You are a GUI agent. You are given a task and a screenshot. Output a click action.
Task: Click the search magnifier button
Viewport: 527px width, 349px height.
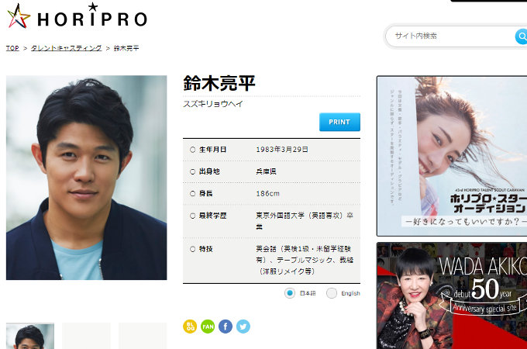(x=522, y=36)
